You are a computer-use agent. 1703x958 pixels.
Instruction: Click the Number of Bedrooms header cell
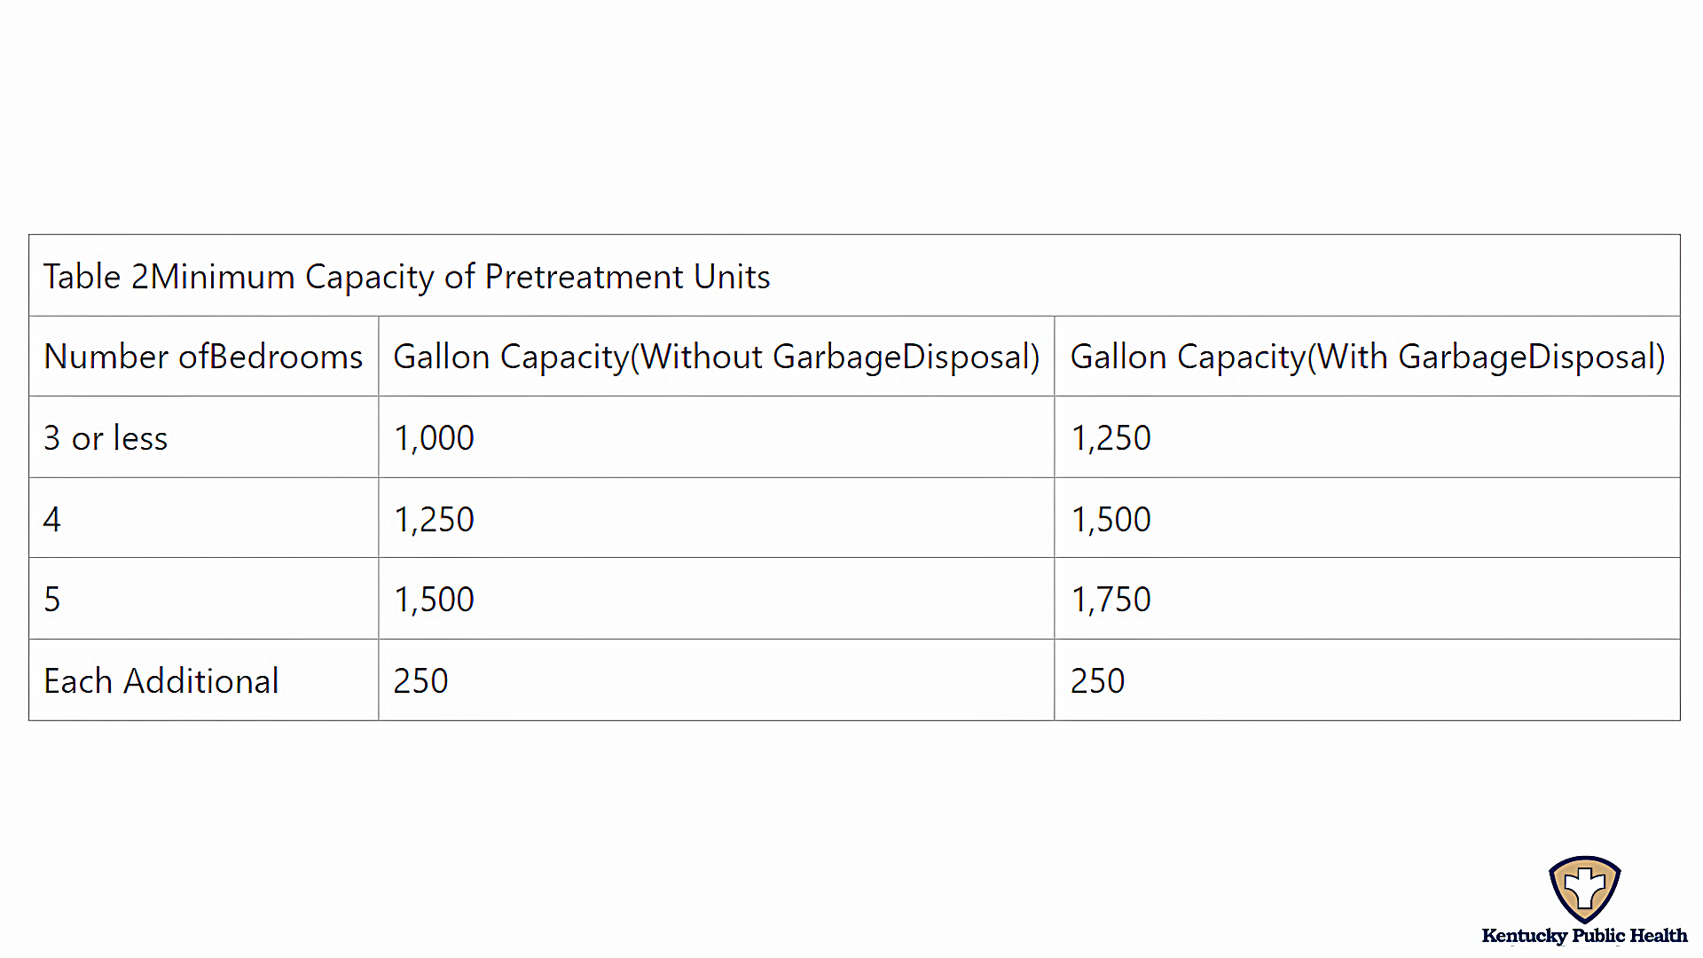pos(203,357)
